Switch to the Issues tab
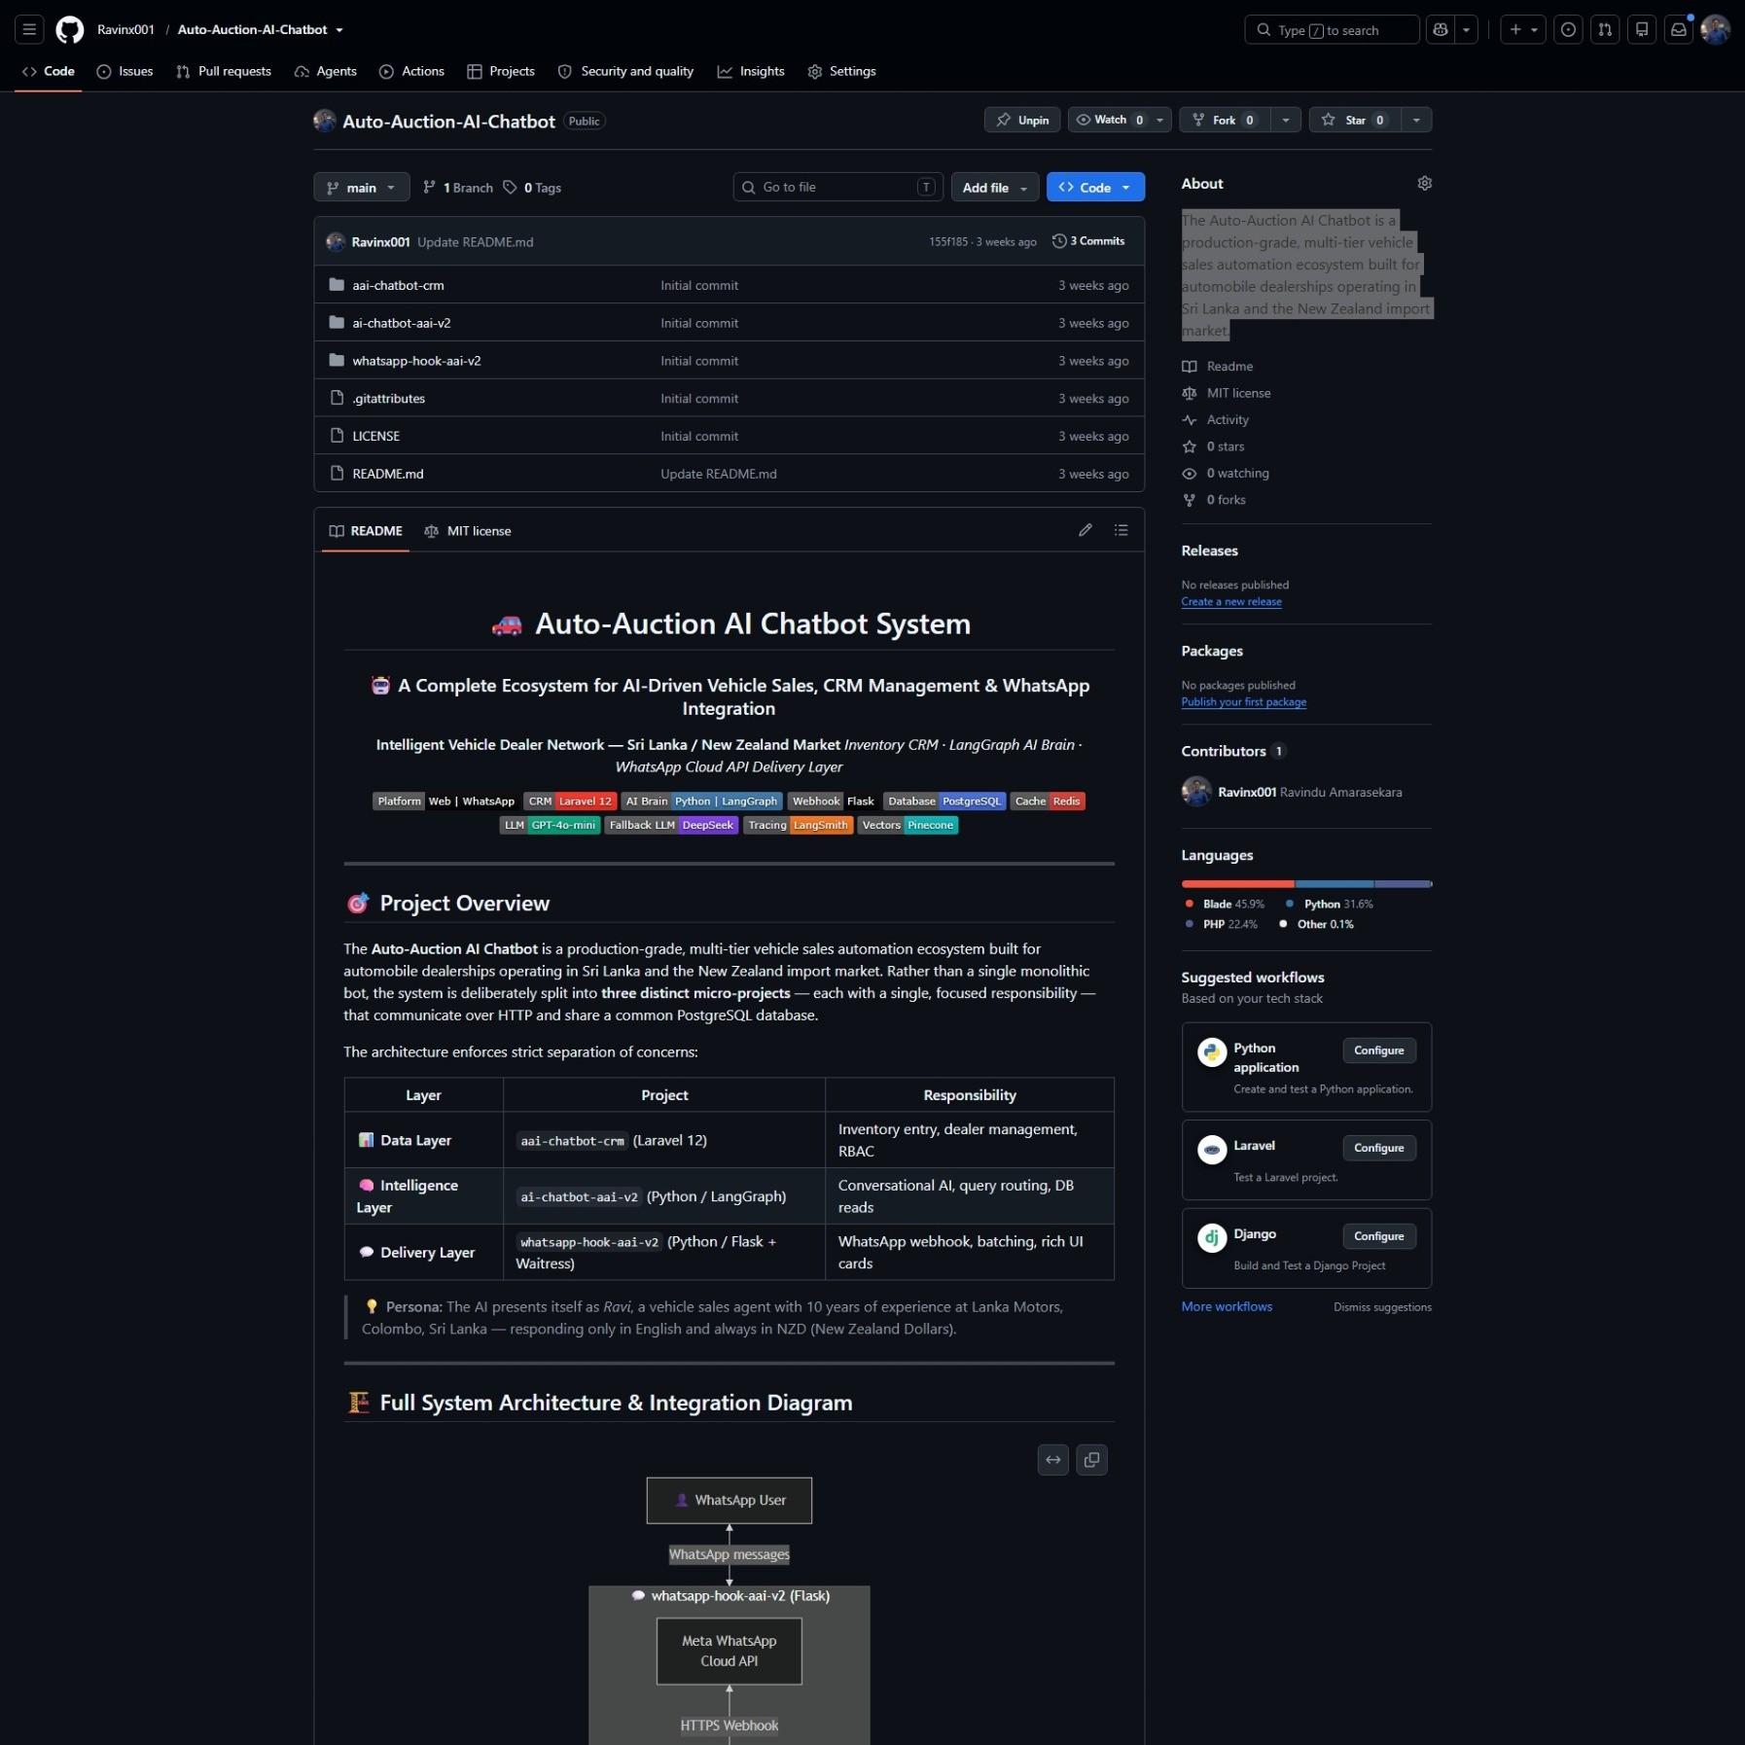The image size is (1745, 1745). click(x=125, y=71)
